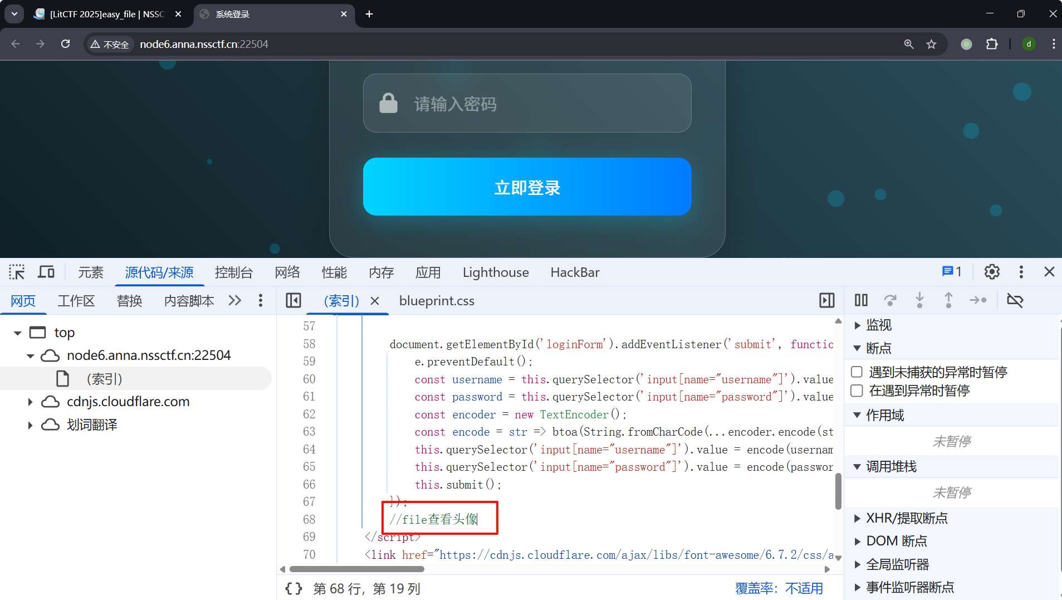The width and height of the screenshot is (1062, 600).
Task: Hide the file navigator sidebar
Action: 293,301
